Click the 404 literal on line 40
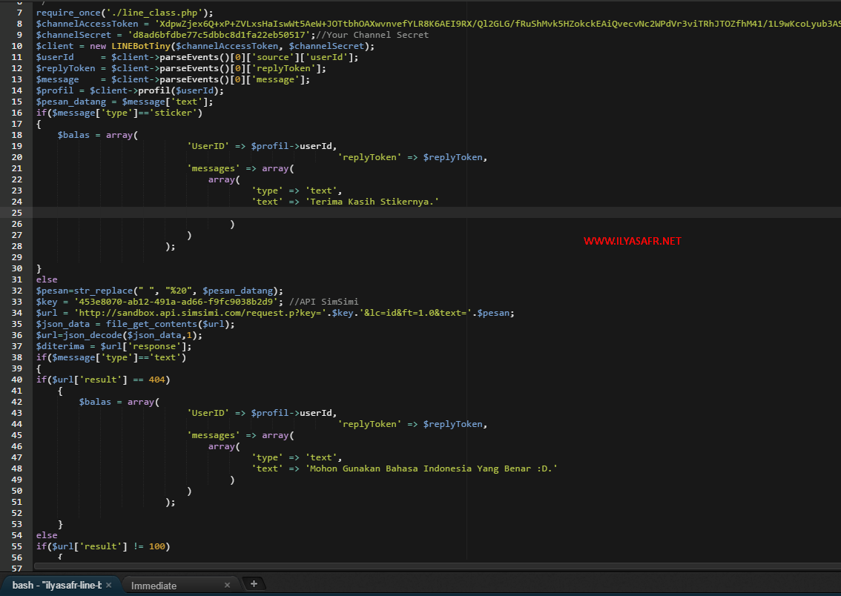 pyautogui.click(x=156, y=379)
